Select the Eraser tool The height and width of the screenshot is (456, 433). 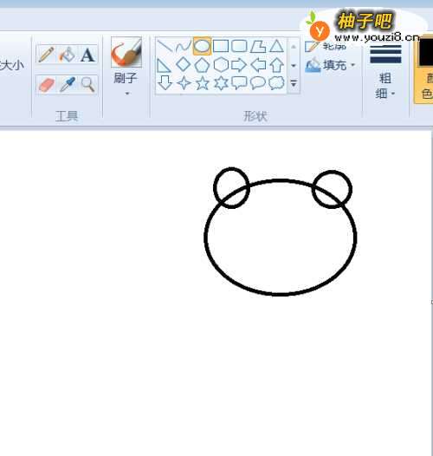[46, 85]
